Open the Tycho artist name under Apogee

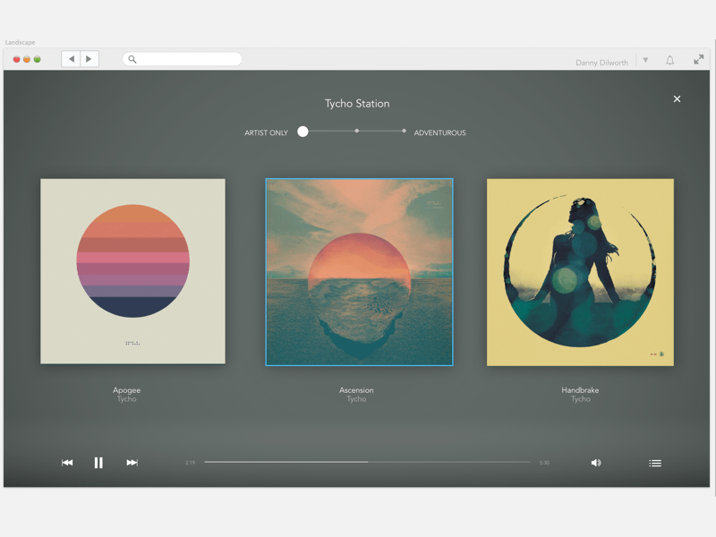click(126, 399)
